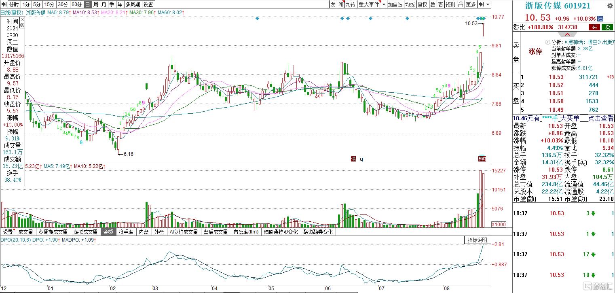The width and height of the screenshot is (615, 293).
Task: Click the collapse arrow icon at toolbar start
Action: [4, 4]
